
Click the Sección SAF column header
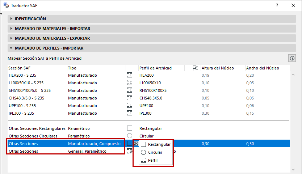tap(37, 68)
